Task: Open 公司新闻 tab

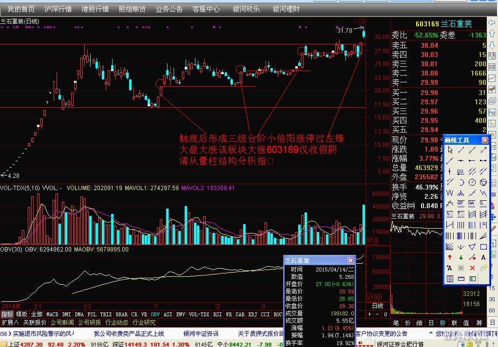Action: (62, 323)
